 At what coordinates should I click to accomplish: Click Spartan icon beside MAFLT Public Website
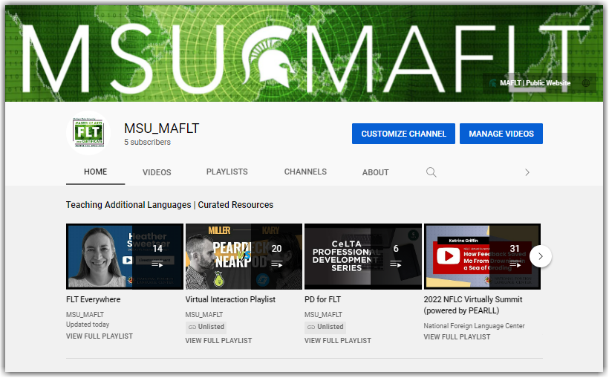click(x=493, y=82)
